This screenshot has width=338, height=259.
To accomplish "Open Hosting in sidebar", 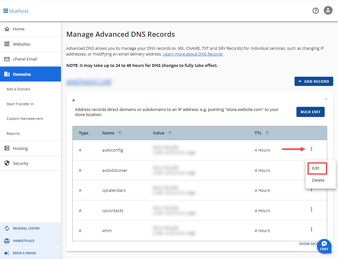I will coord(30,148).
